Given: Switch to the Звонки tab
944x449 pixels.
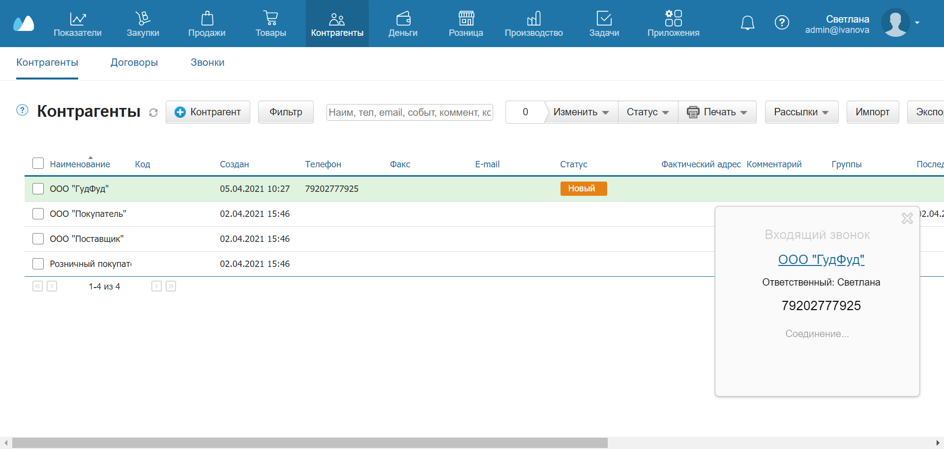Looking at the screenshot, I should [x=207, y=62].
